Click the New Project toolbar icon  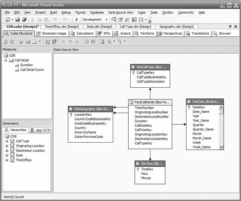coord(7,20)
